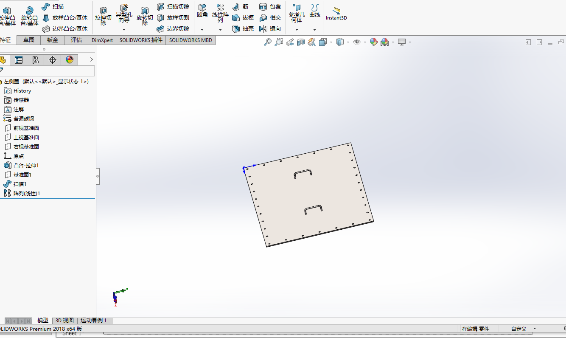The width and height of the screenshot is (566, 338).
Task: Switch to the 评估 evaluate tab
Action: click(76, 40)
